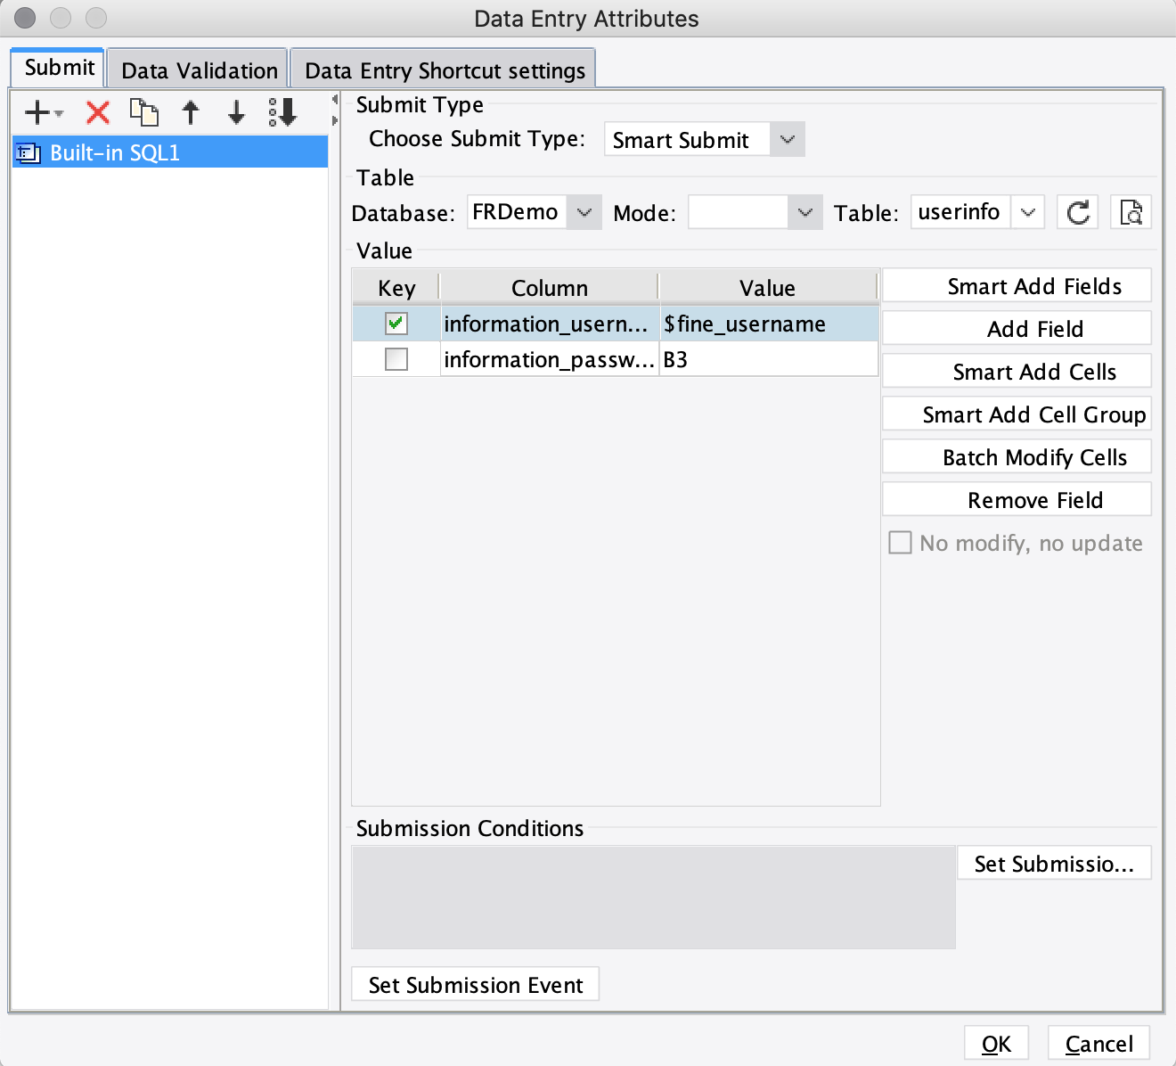
Task: Toggle the No modify, no update checkbox
Action: [901, 543]
